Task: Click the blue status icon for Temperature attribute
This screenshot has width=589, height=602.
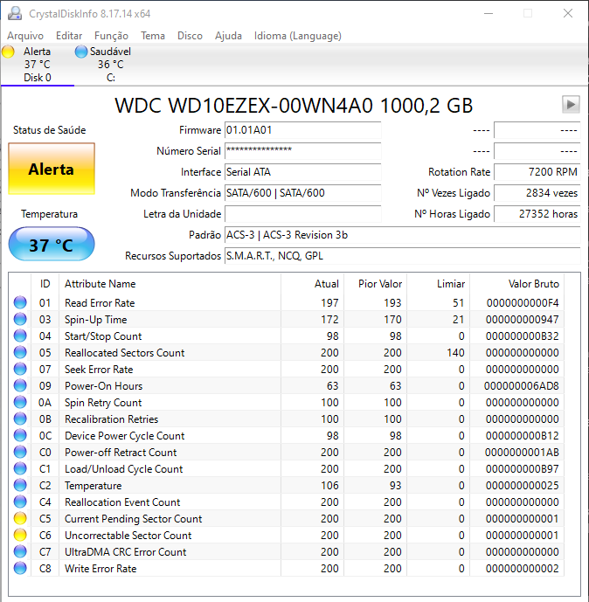Action: point(20,485)
